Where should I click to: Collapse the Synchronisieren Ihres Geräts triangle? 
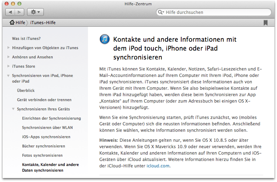tap(13, 109)
